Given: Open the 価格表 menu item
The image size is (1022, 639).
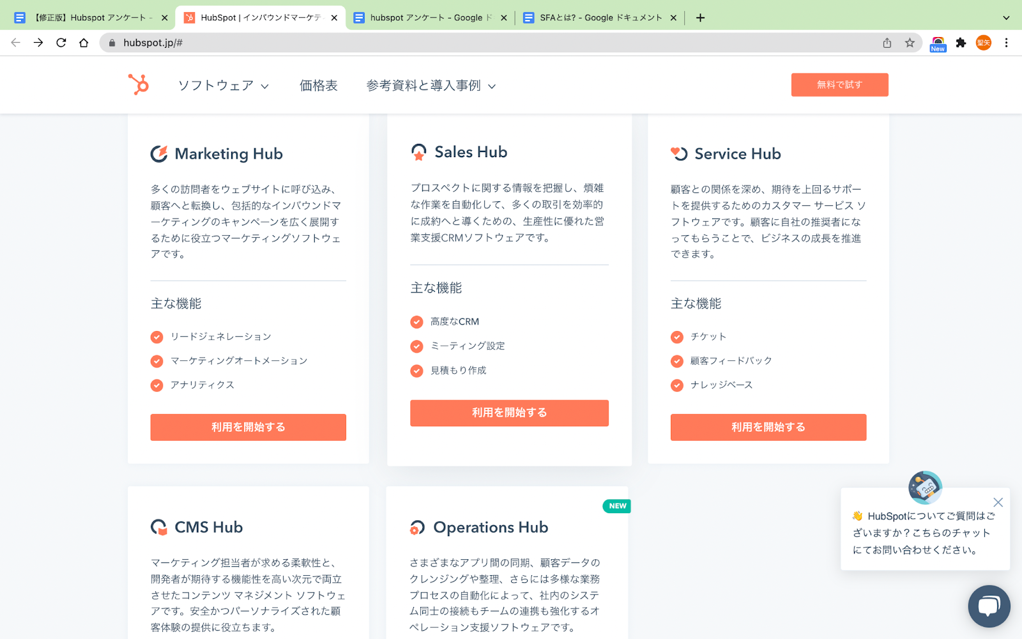Looking at the screenshot, I should [x=318, y=86].
